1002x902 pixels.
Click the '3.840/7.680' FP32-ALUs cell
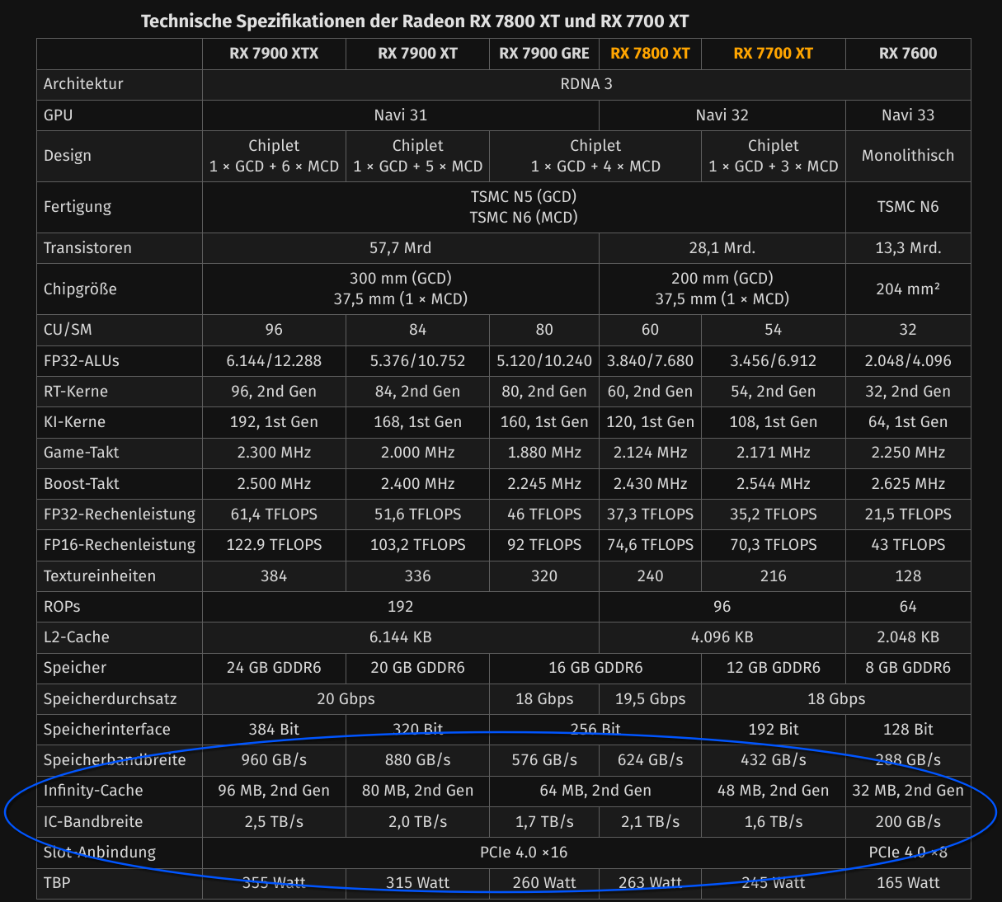tap(650, 361)
